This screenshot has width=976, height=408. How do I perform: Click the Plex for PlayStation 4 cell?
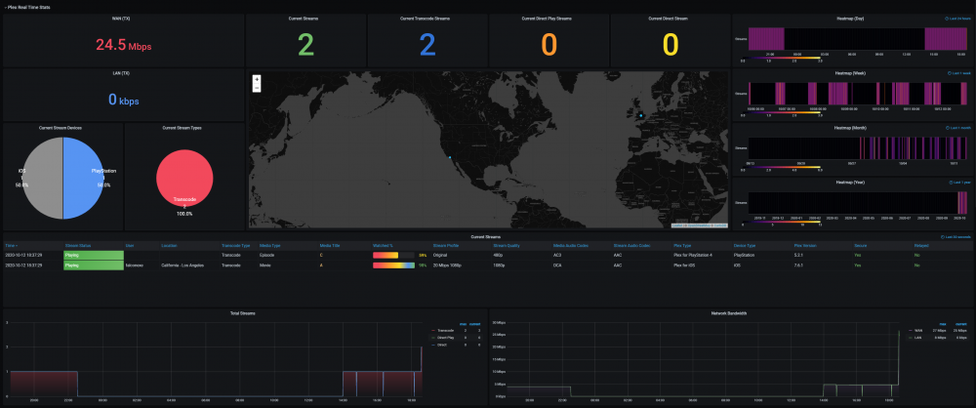(695, 256)
